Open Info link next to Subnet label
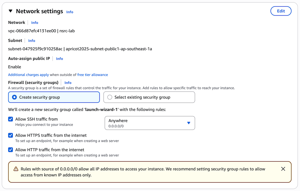This screenshot has height=191, width=300. point(32,41)
